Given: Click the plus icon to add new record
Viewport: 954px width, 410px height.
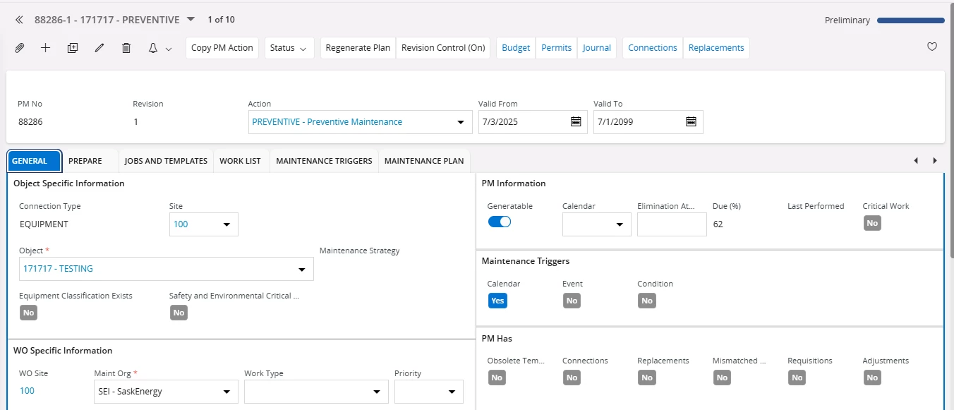Looking at the screenshot, I should pos(46,48).
